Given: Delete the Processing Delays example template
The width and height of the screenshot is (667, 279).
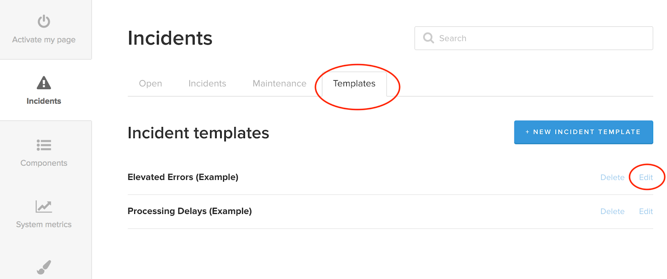Looking at the screenshot, I should tap(612, 211).
